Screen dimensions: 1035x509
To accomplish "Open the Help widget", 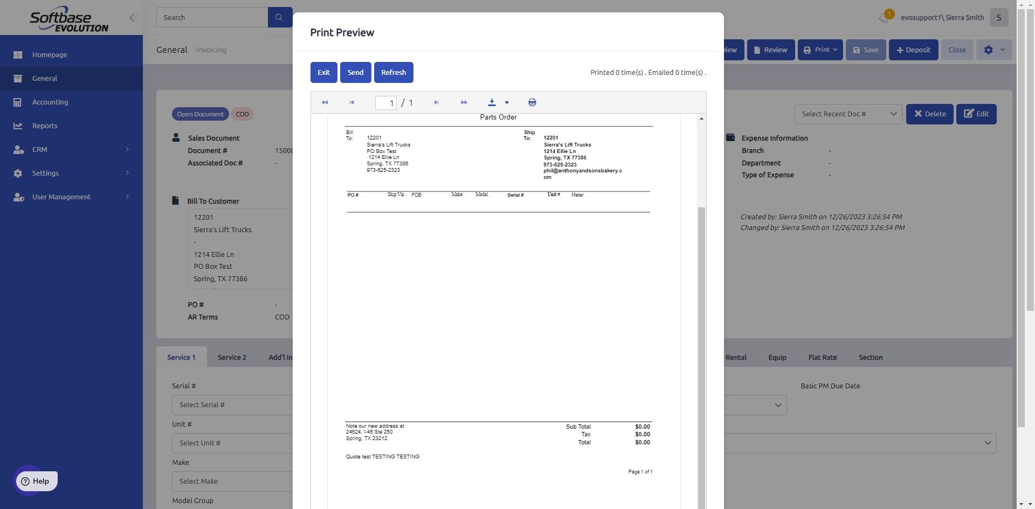I will tap(36, 480).
